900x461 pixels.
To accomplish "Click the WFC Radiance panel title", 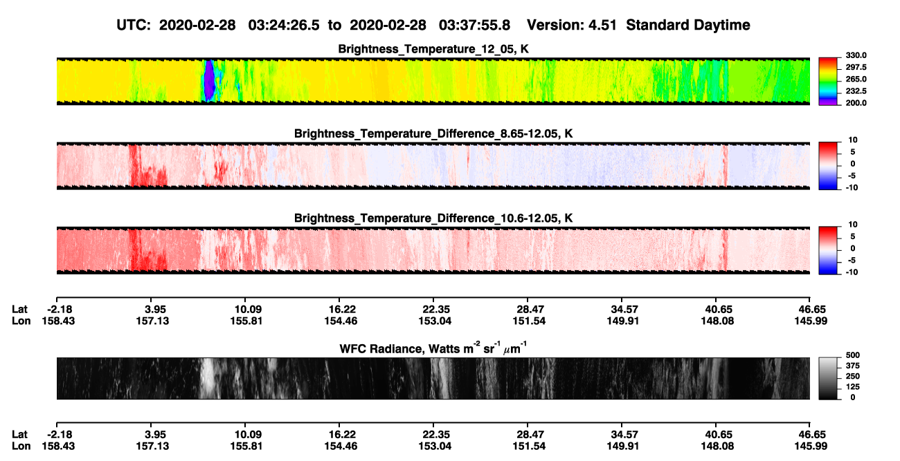I will pyautogui.click(x=433, y=348).
